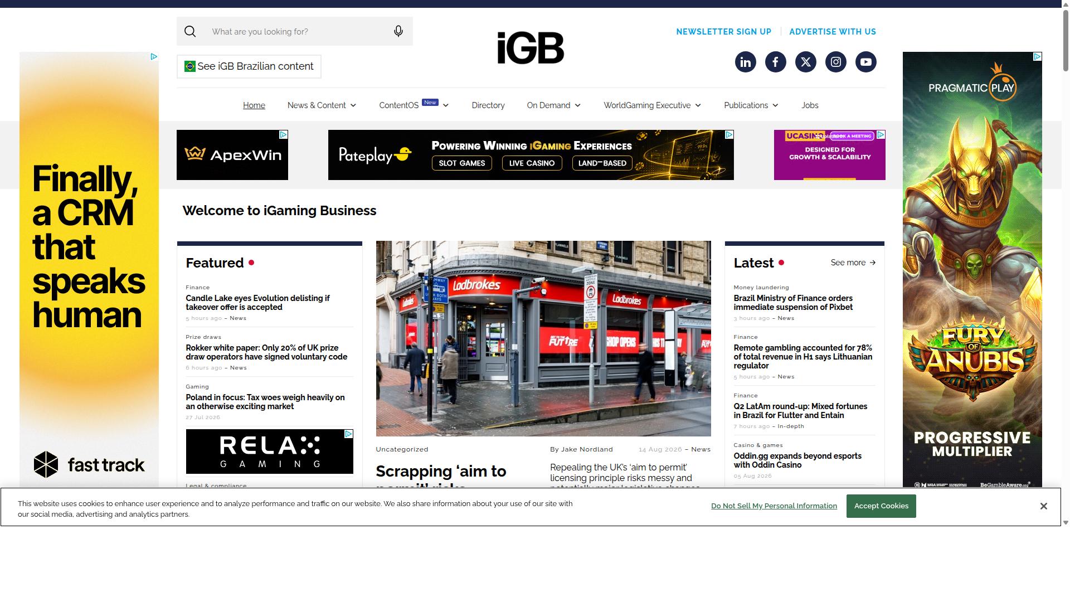Viewport: 1070px width, 602px height.
Task: Click the Gaming category tag
Action: (197, 387)
